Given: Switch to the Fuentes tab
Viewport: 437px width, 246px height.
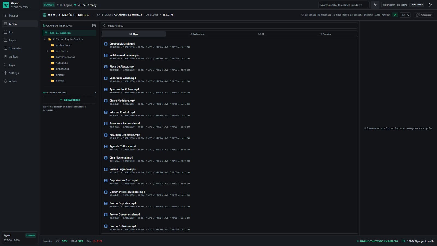Looking at the screenshot, I should point(325,34).
